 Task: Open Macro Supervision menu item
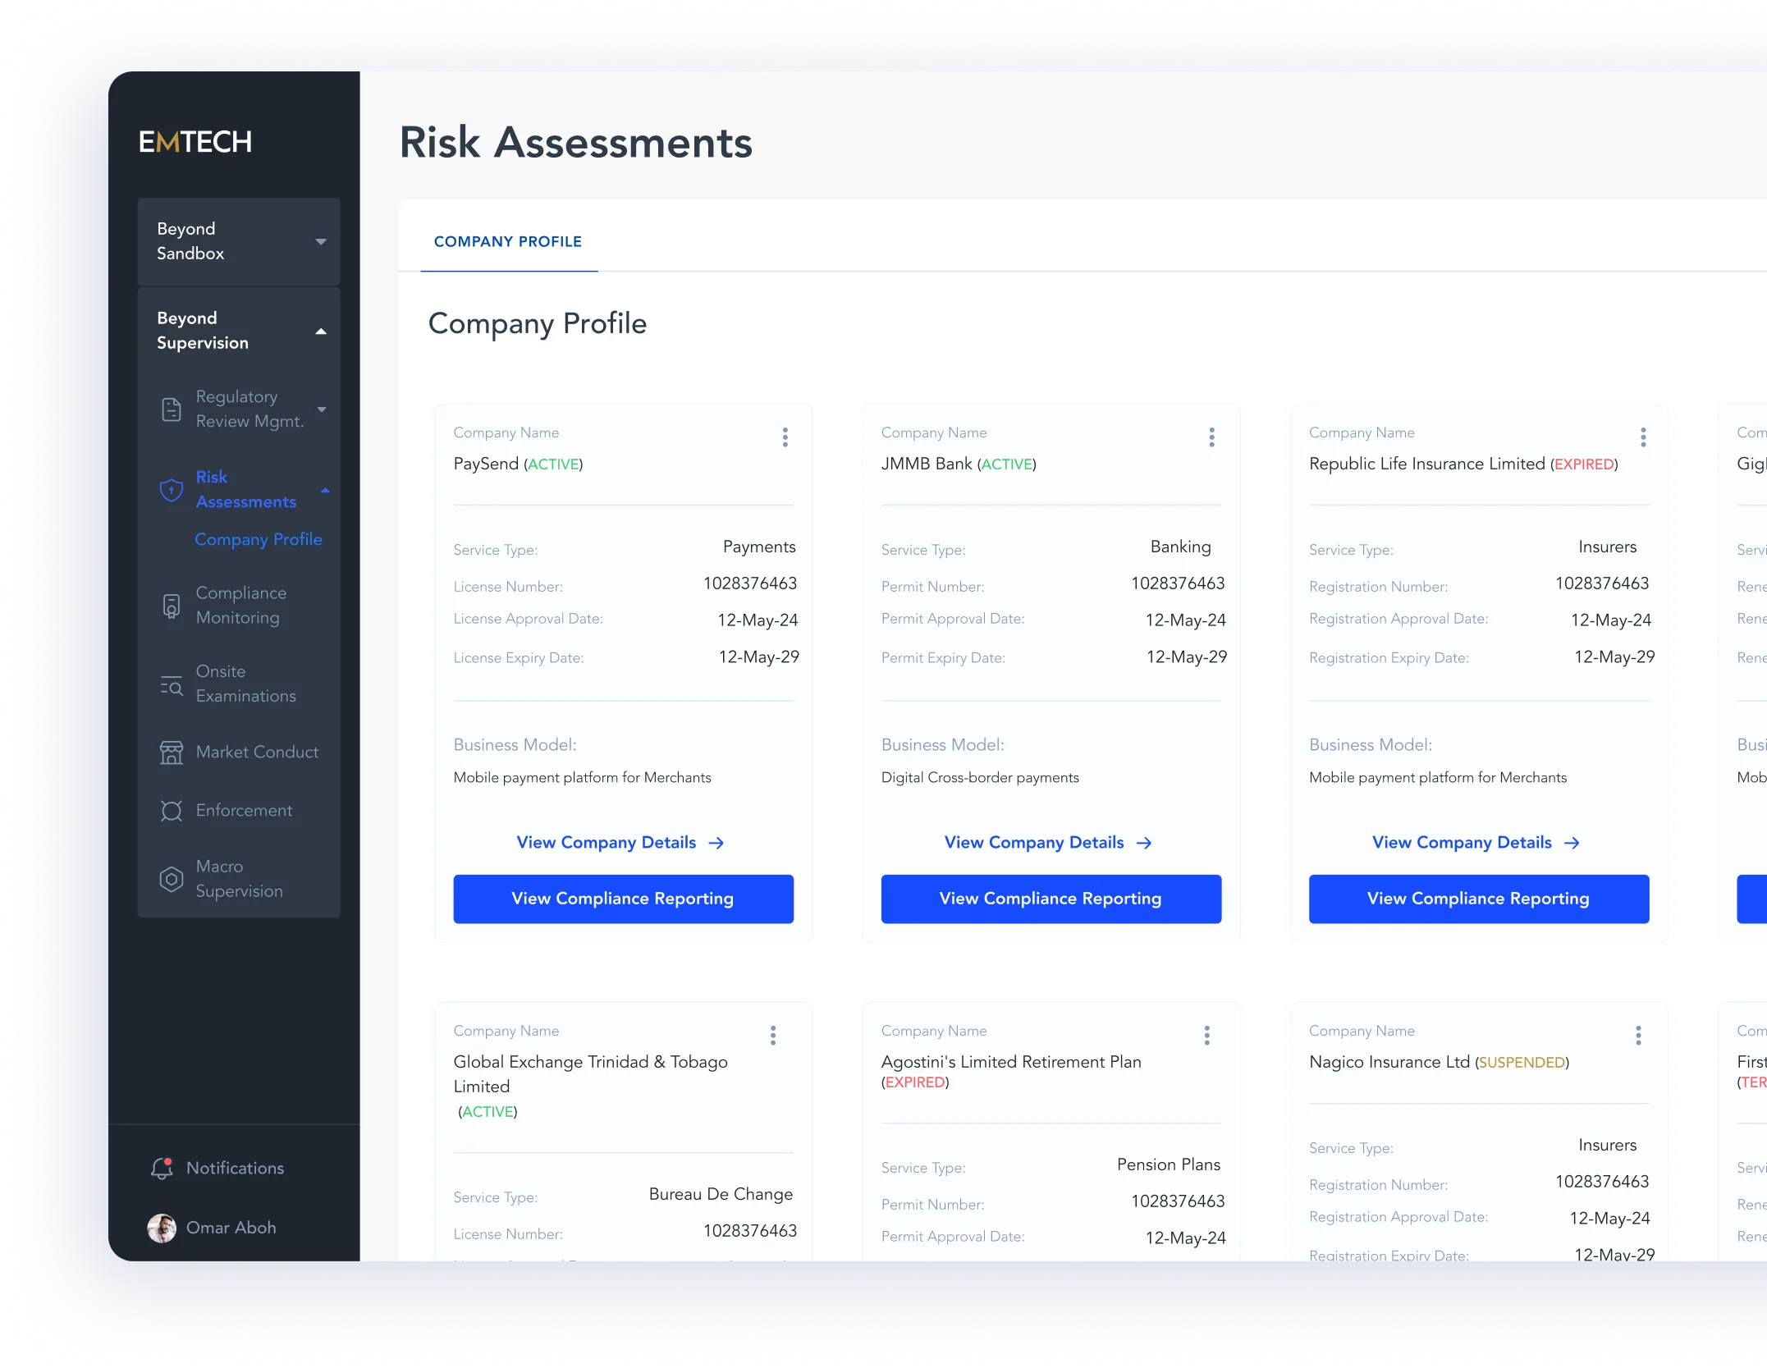(x=239, y=879)
